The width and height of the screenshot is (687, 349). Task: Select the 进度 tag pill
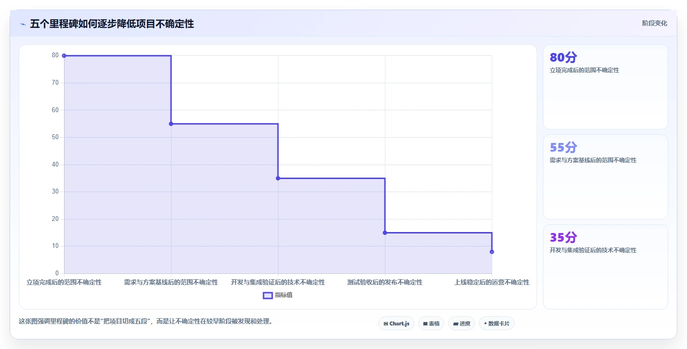tap(462, 323)
